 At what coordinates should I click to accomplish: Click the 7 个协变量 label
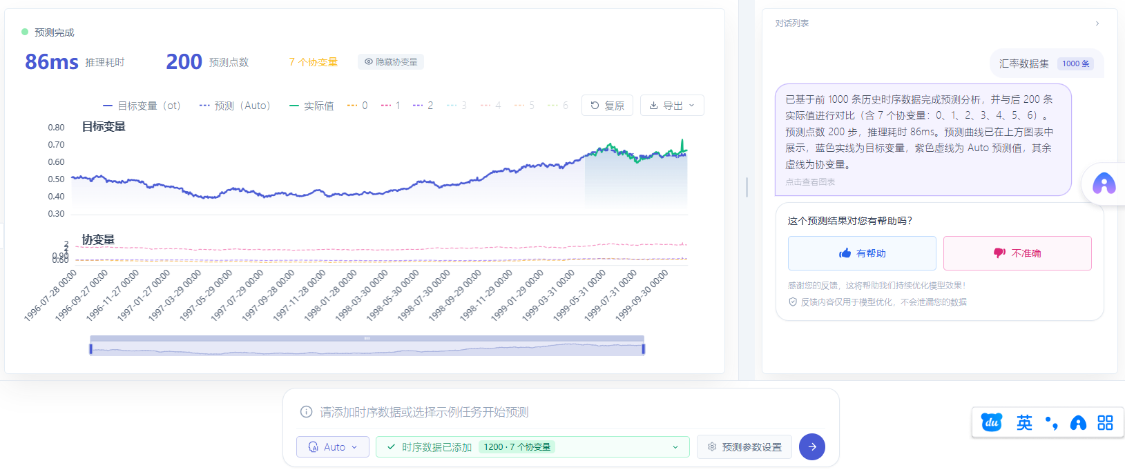point(314,62)
